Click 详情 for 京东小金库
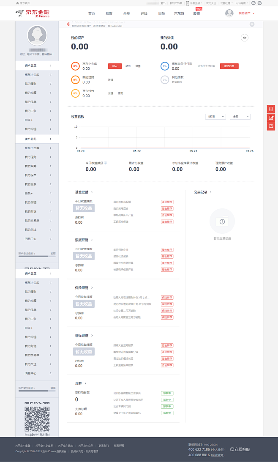 click(x=138, y=66)
